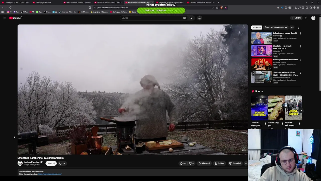Open the Zagraj.my bookmark
Viewport: 321px width, 181px height.
click(99, 12)
